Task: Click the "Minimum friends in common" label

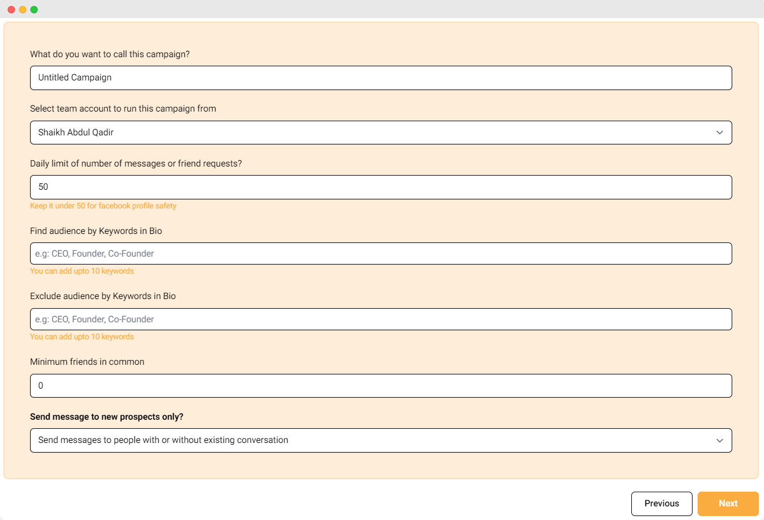Action: [x=87, y=362]
